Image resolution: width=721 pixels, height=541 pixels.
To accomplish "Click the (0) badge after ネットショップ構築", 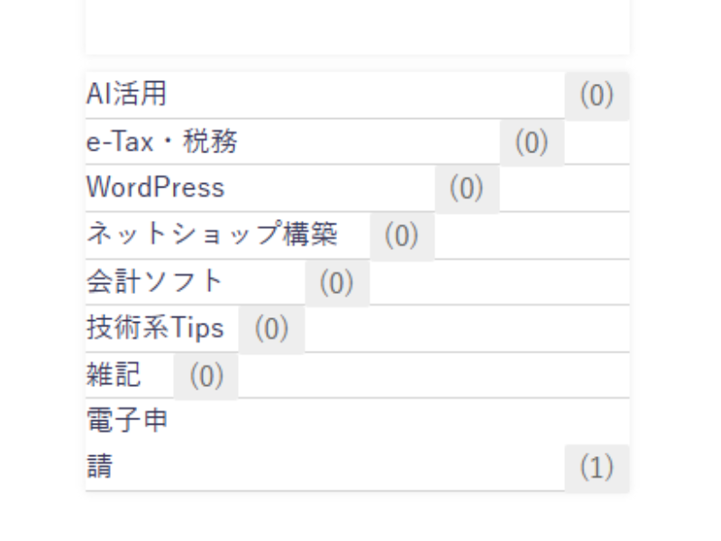I will pyautogui.click(x=402, y=236).
